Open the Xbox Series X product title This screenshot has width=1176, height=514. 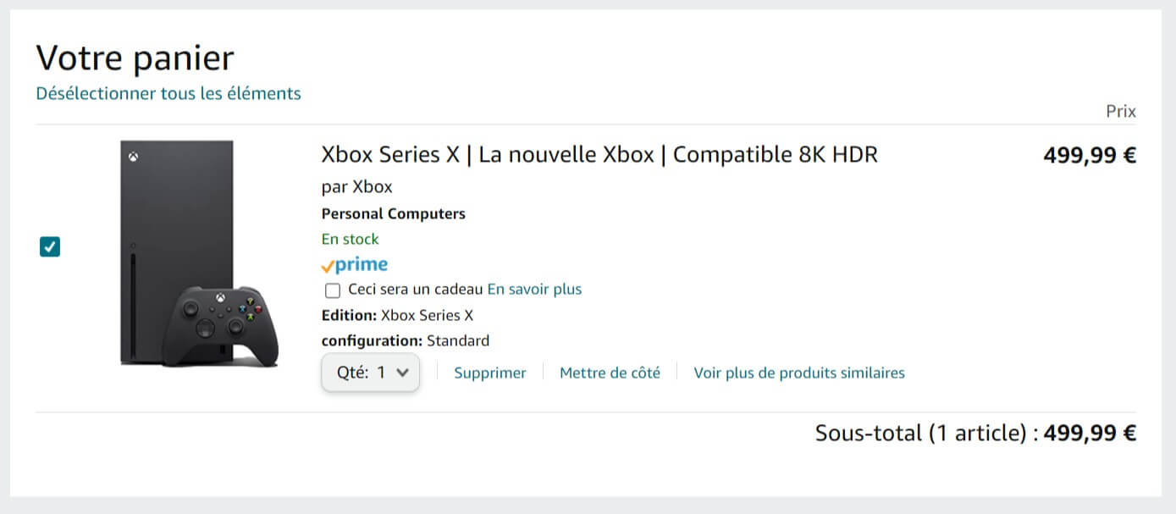[x=599, y=155]
